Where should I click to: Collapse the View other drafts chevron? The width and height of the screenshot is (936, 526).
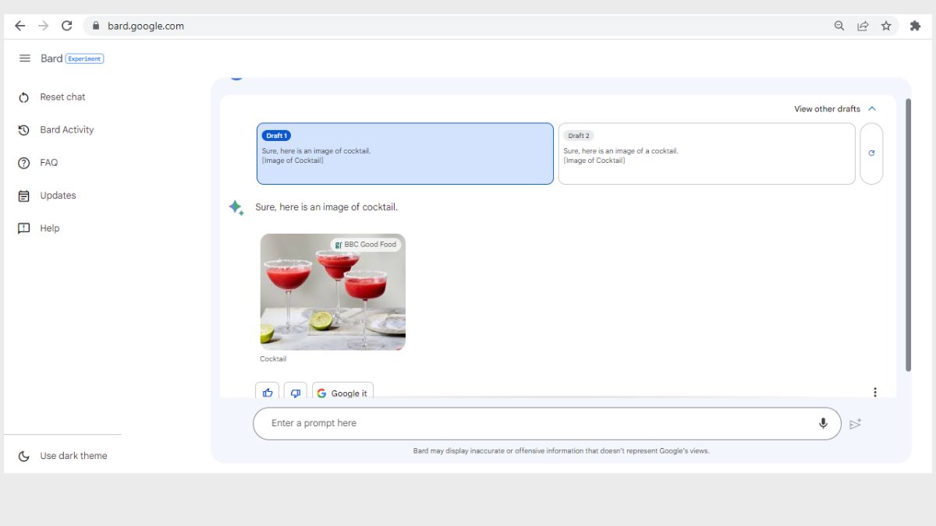(872, 109)
